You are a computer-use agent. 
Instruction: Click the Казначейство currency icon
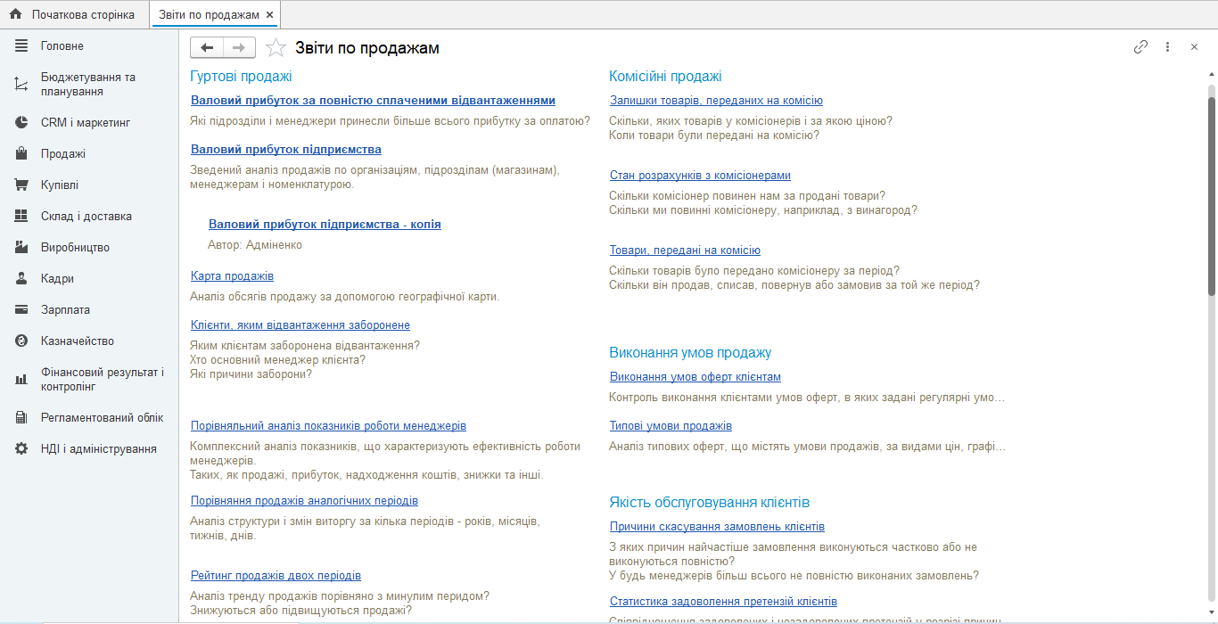click(x=21, y=341)
